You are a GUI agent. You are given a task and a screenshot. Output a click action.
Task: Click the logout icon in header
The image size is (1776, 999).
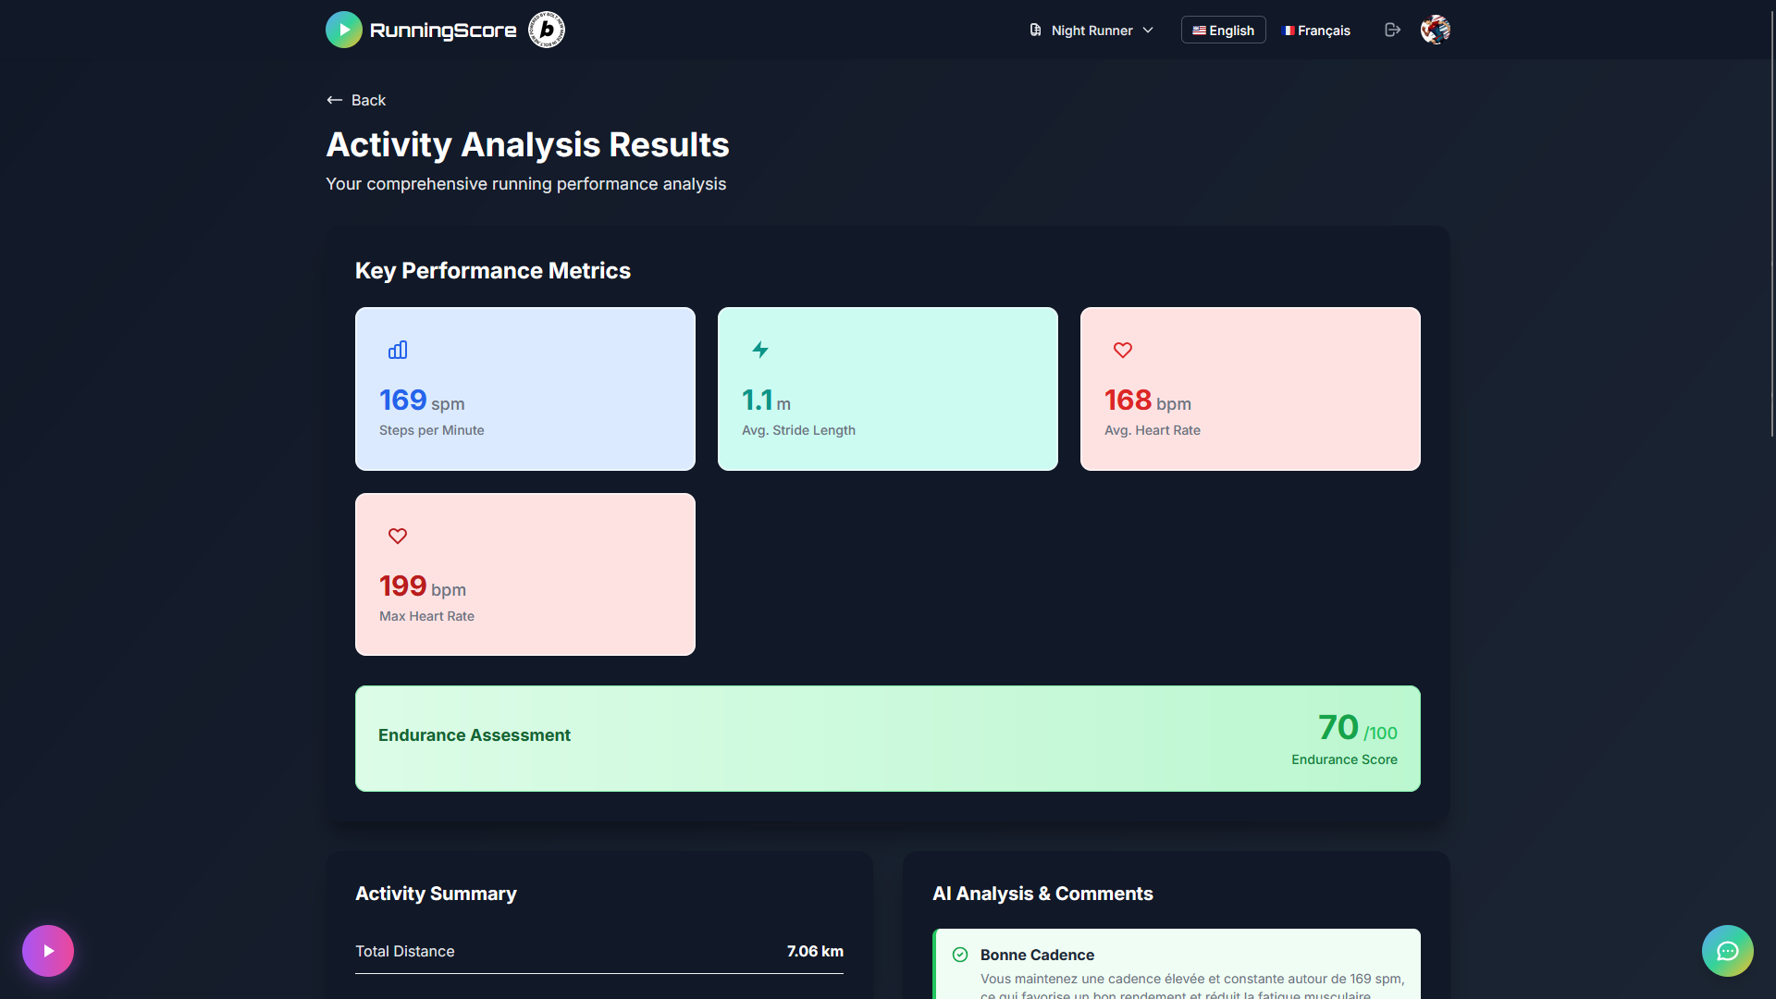click(x=1392, y=30)
